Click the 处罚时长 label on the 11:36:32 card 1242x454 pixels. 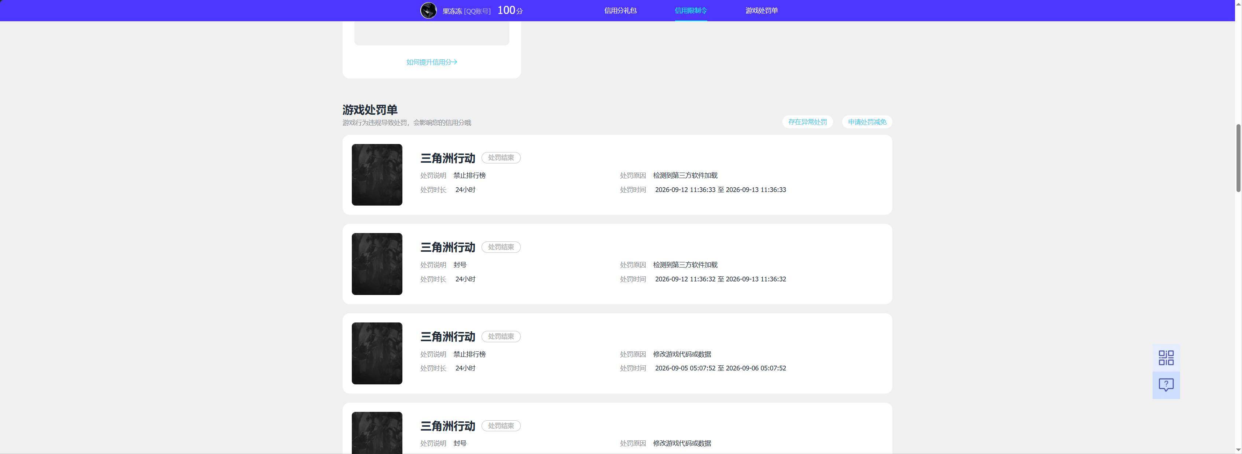tap(433, 279)
